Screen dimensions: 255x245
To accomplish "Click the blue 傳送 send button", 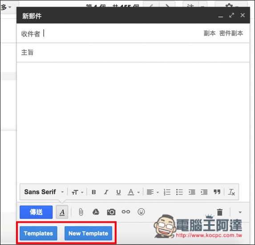I will click(x=36, y=212).
